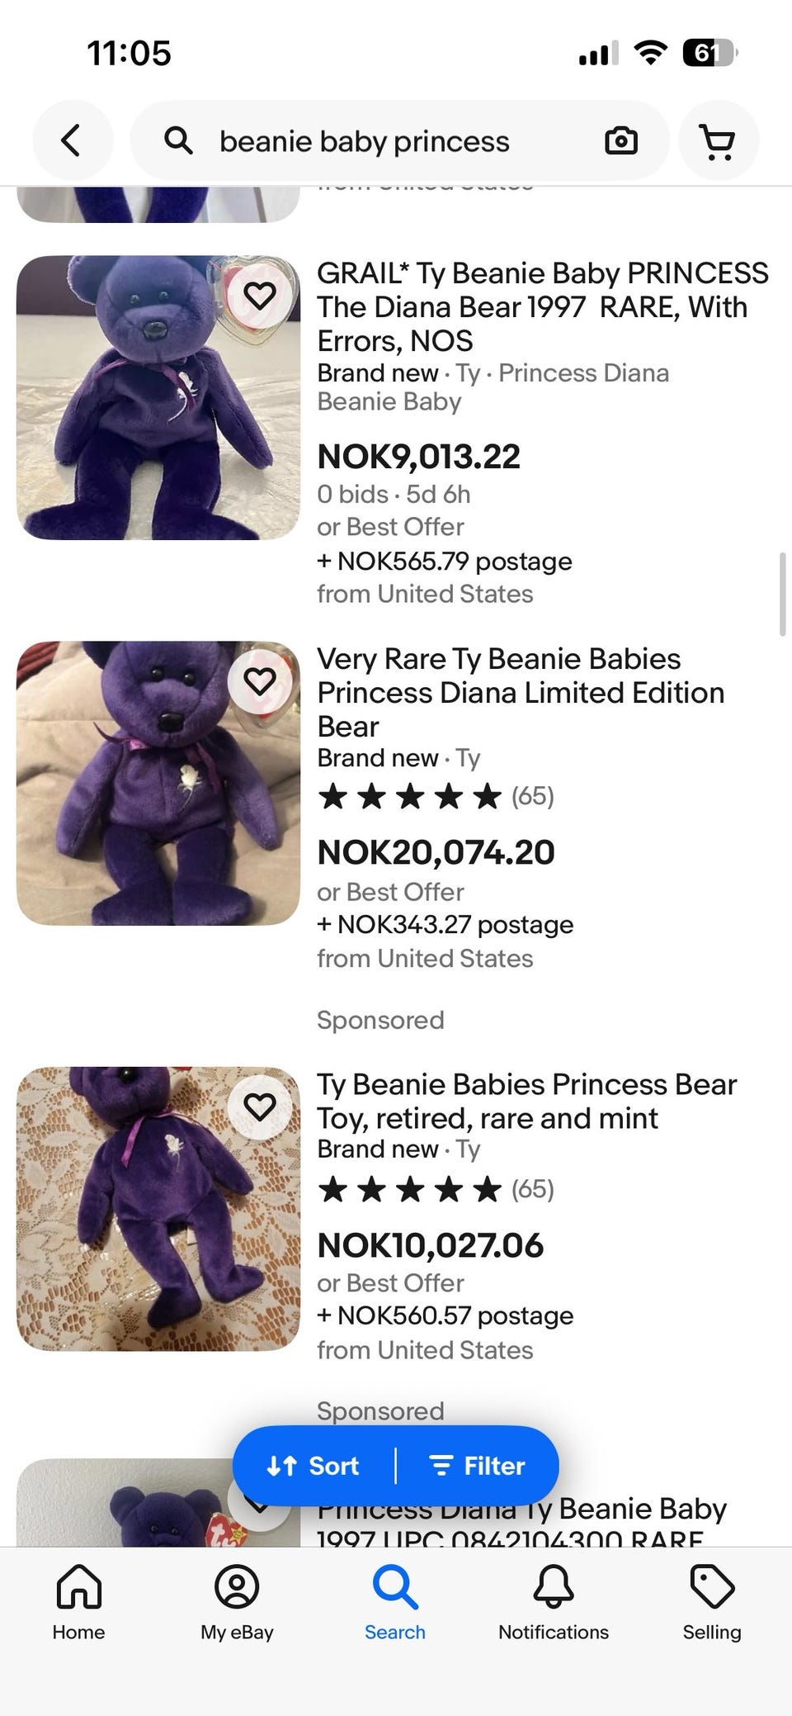Open the Selling tag tab
Screen dimensions: 792x1716
711,1602
